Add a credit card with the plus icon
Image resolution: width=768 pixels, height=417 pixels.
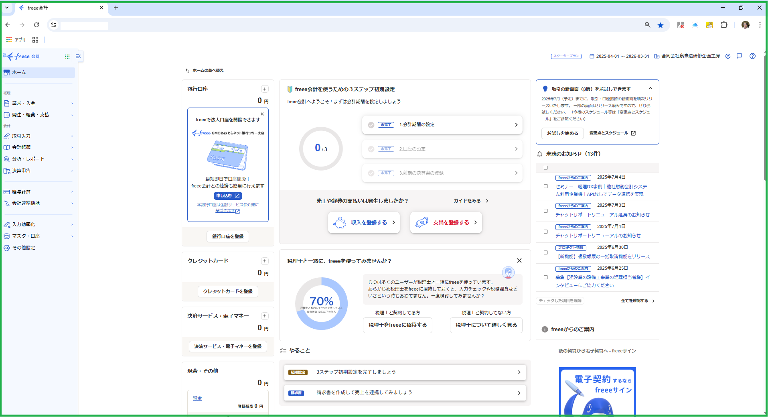pyautogui.click(x=265, y=261)
